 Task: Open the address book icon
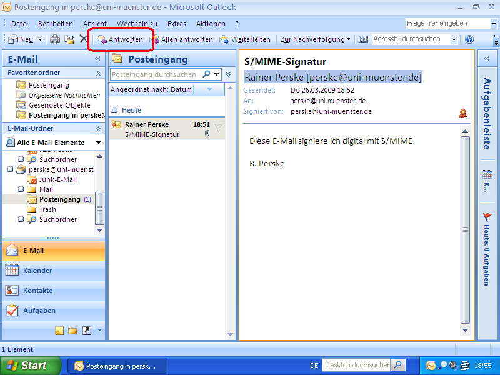point(364,39)
